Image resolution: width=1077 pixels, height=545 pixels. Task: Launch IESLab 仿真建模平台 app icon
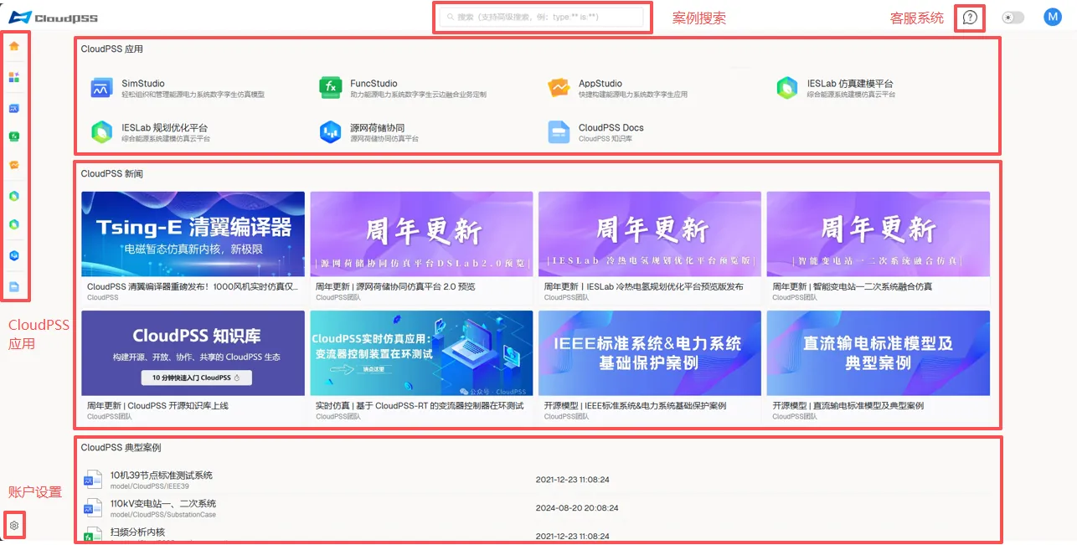[x=787, y=88]
